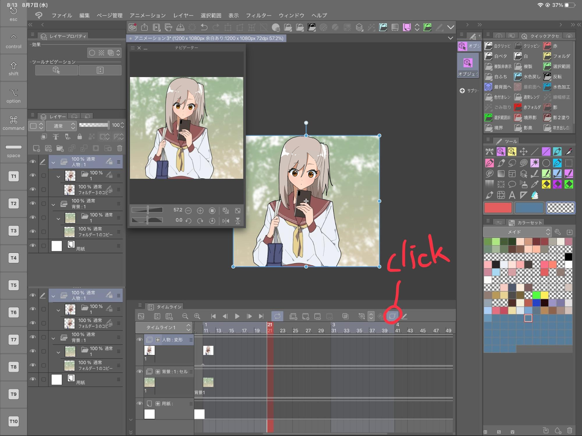
Task: Select the Lasso selection tool
Action: tap(512, 163)
